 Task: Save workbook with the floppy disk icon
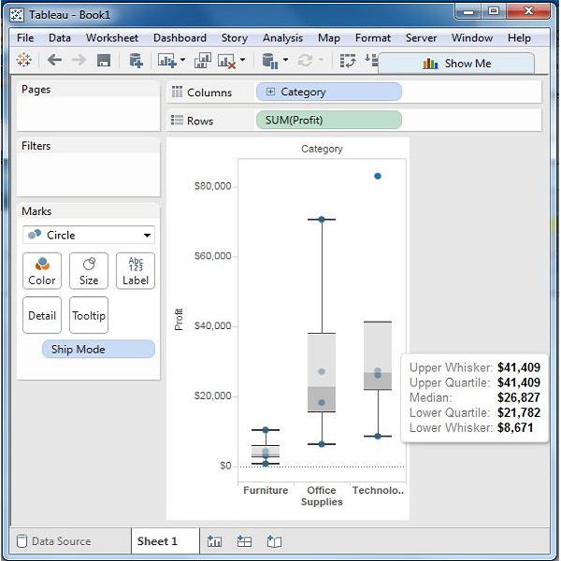coord(104,60)
